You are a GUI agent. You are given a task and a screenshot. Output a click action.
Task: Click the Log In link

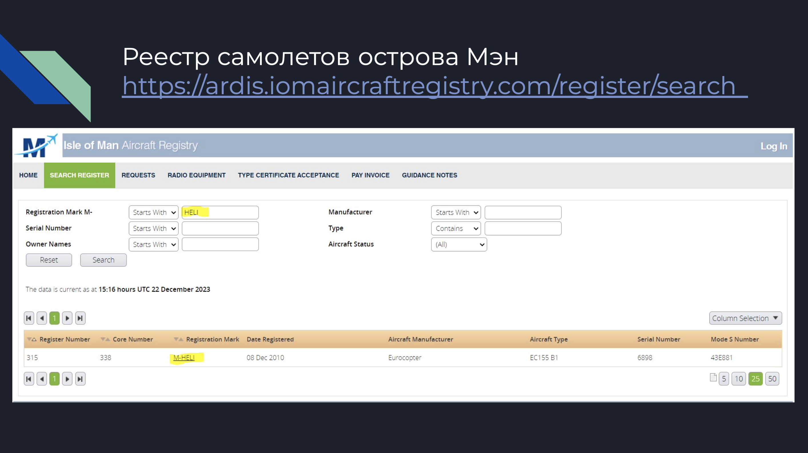click(773, 146)
